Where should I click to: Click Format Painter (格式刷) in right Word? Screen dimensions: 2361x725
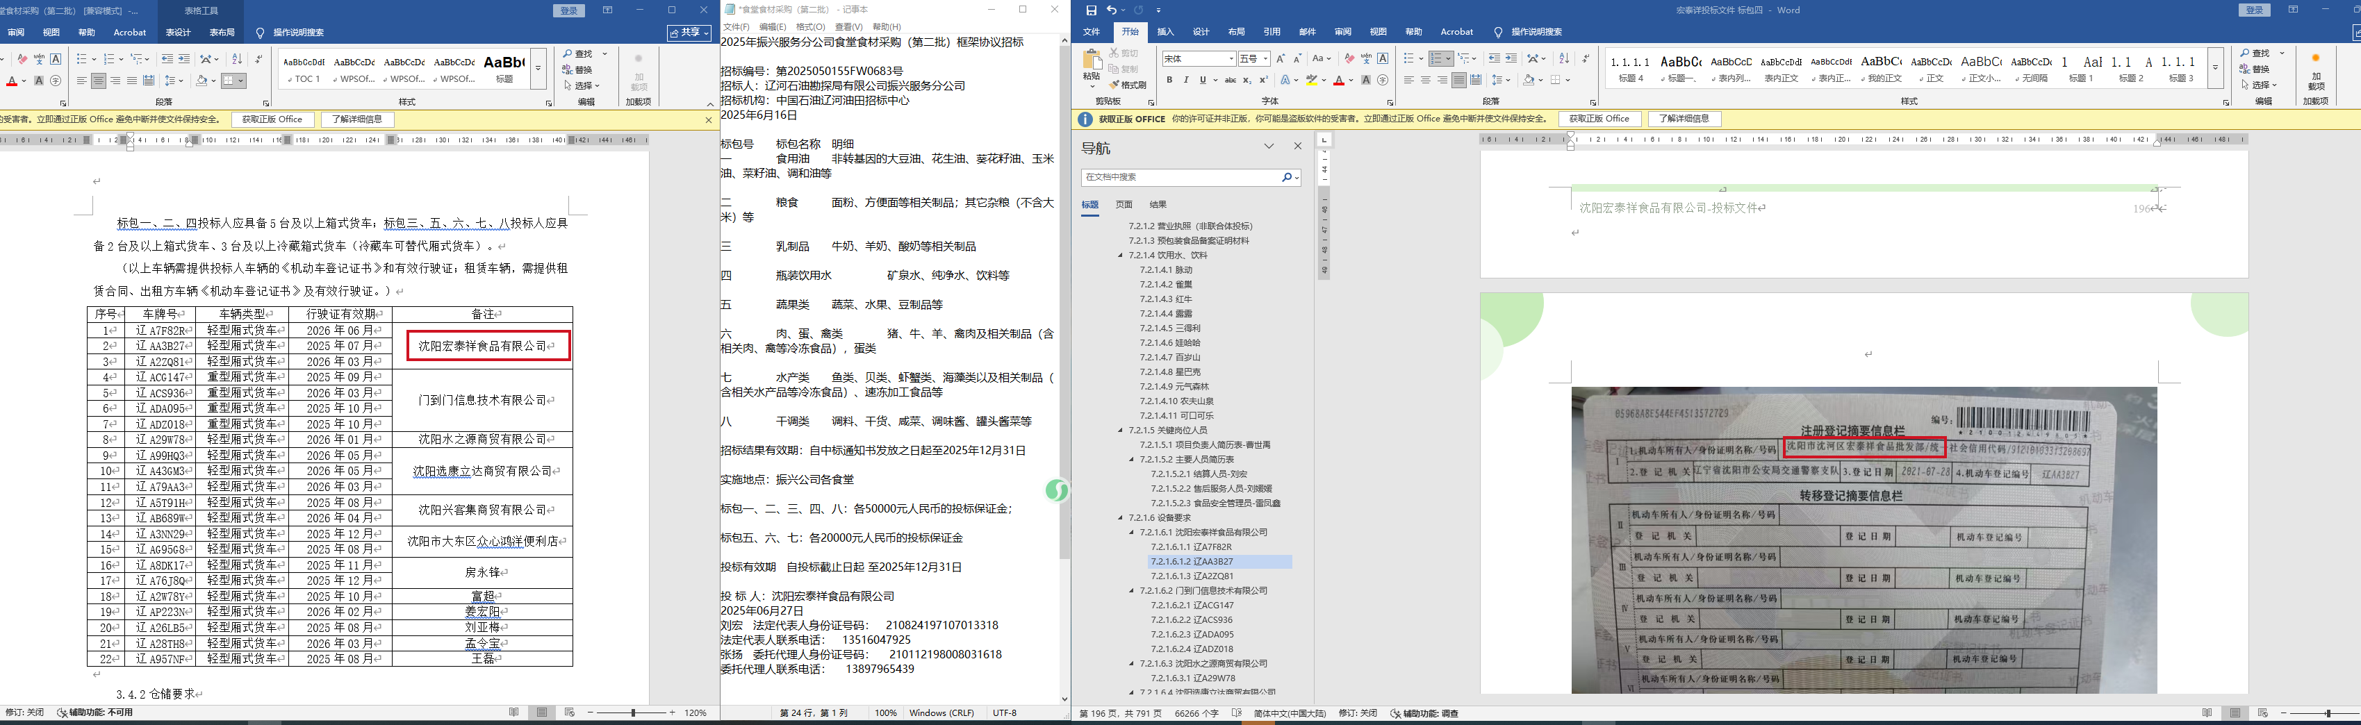point(1127,84)
